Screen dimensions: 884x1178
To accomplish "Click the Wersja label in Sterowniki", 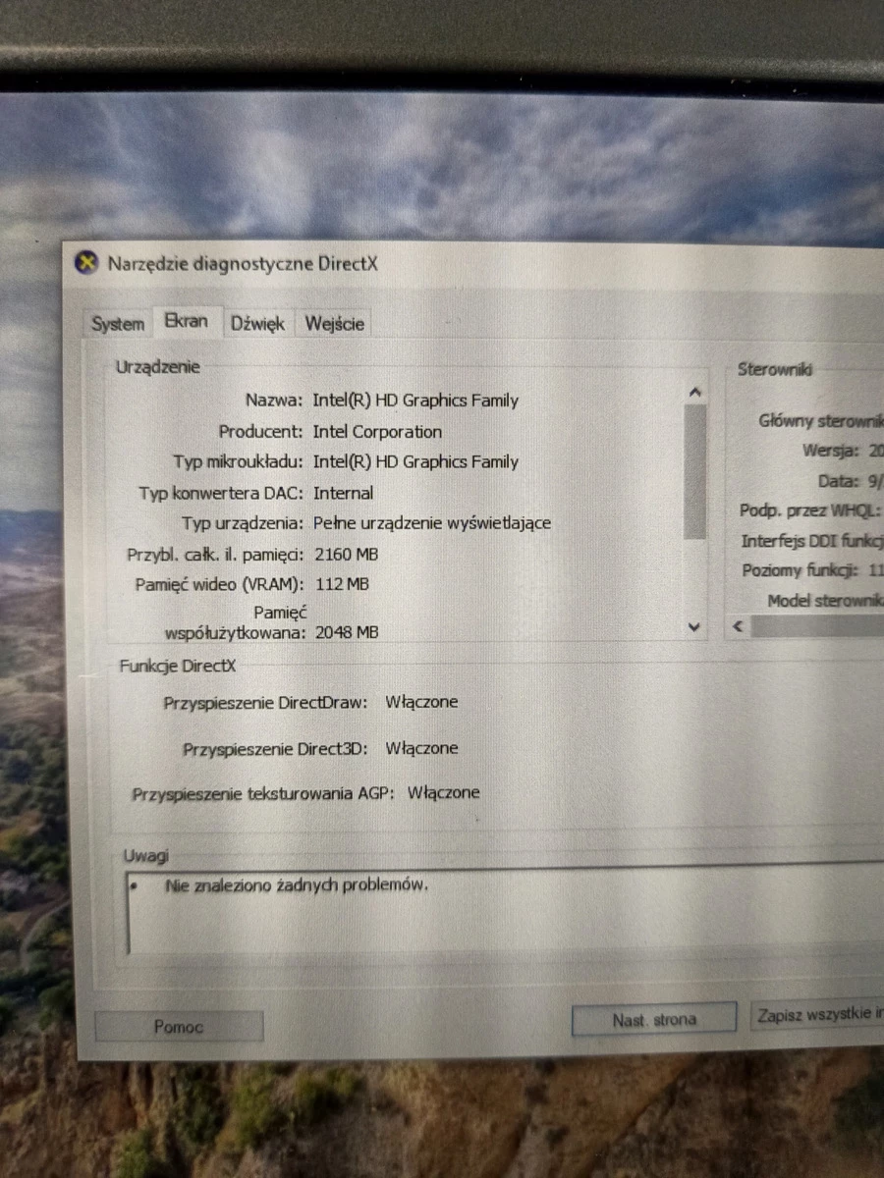I will pyautogui.click(x=831, y=452).
